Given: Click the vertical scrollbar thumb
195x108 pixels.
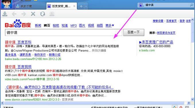Looking at the screenshot, I should click(192, 32).
